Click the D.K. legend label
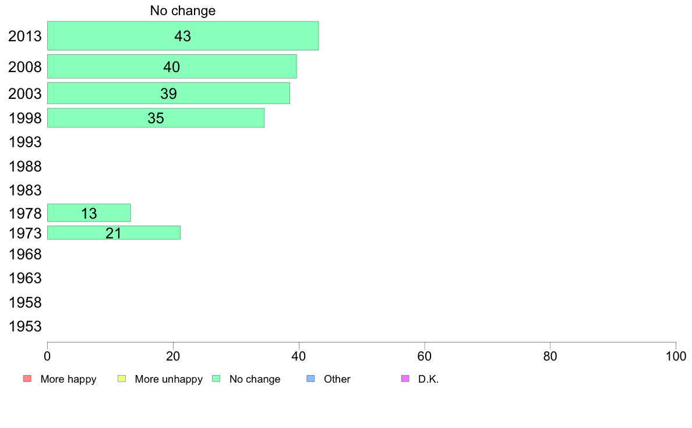Image resolution: width=692 pixels, height=428 pixels. (x=429, y=379)
